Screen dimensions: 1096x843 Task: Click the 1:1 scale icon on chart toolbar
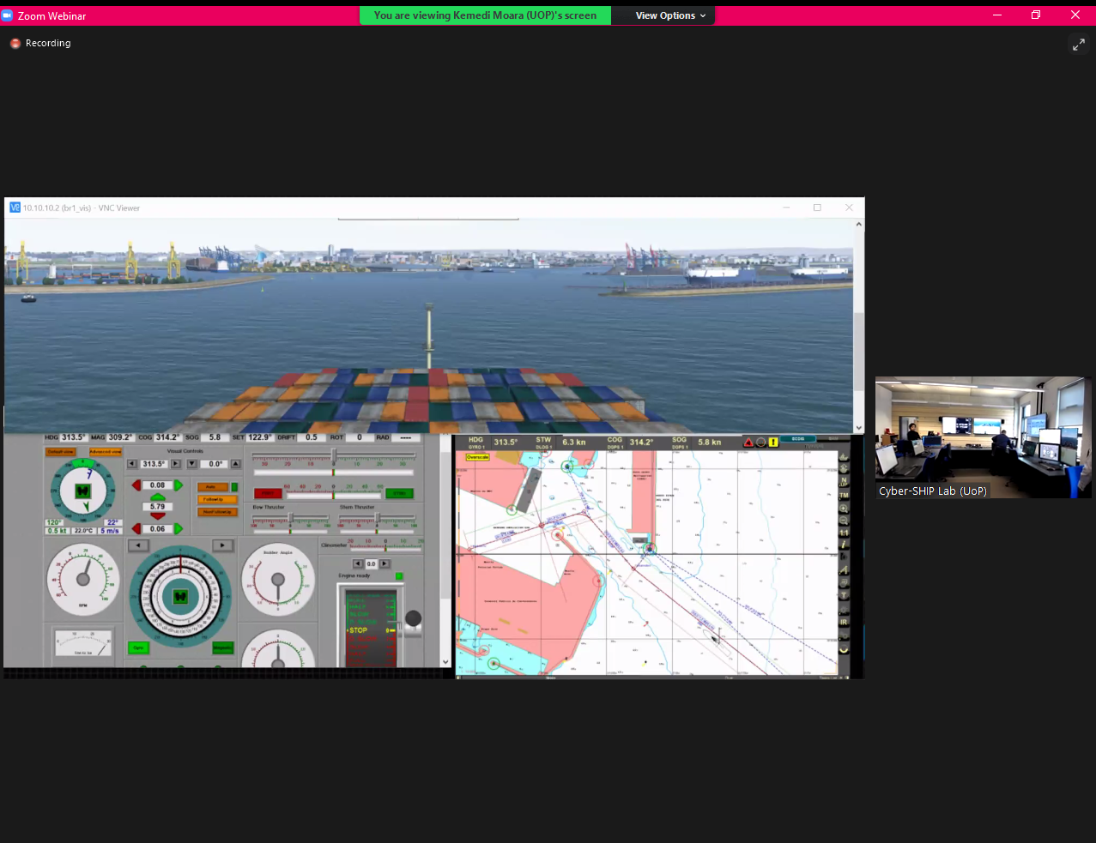tap(844, 533)
